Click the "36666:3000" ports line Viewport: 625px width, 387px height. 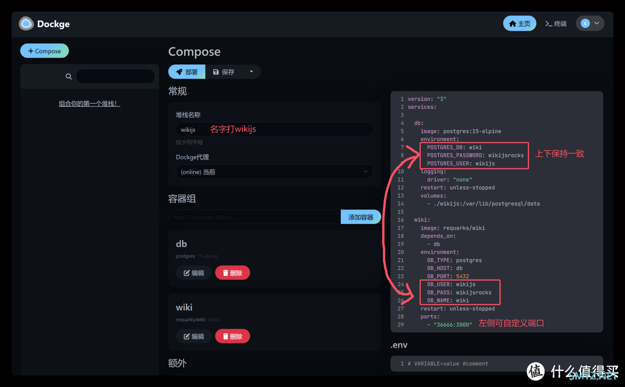[x=449, y=325]
